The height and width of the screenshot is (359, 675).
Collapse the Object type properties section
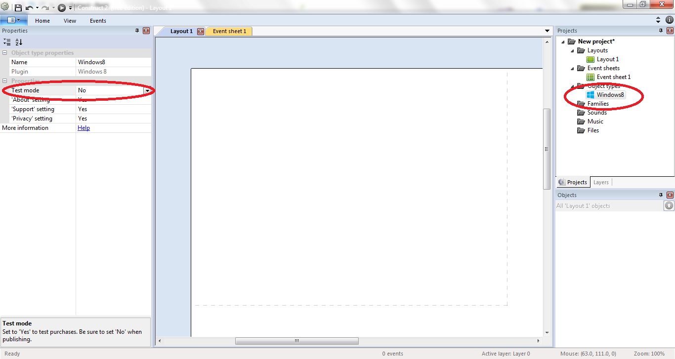pyautogui.click(x=5, y=53)
